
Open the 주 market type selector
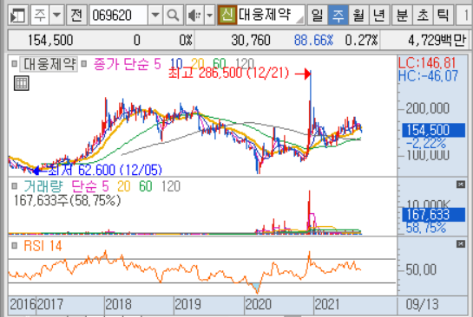(40, 15)
